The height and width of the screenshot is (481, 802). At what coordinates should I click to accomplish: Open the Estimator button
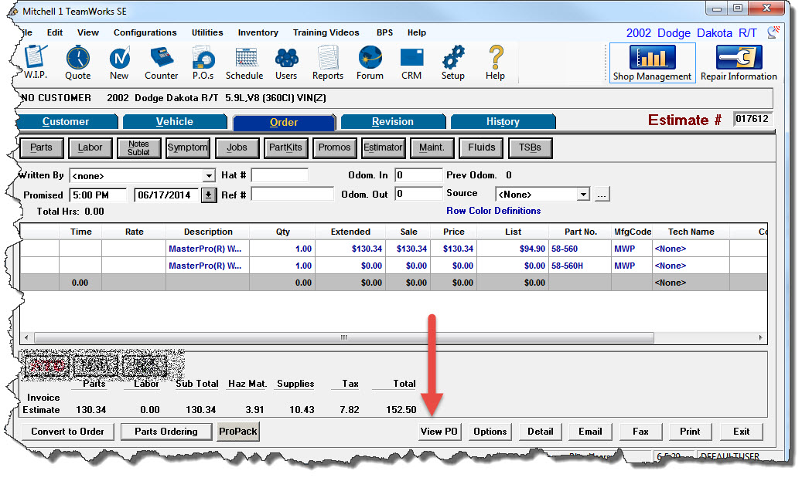[x=383, y=147]
